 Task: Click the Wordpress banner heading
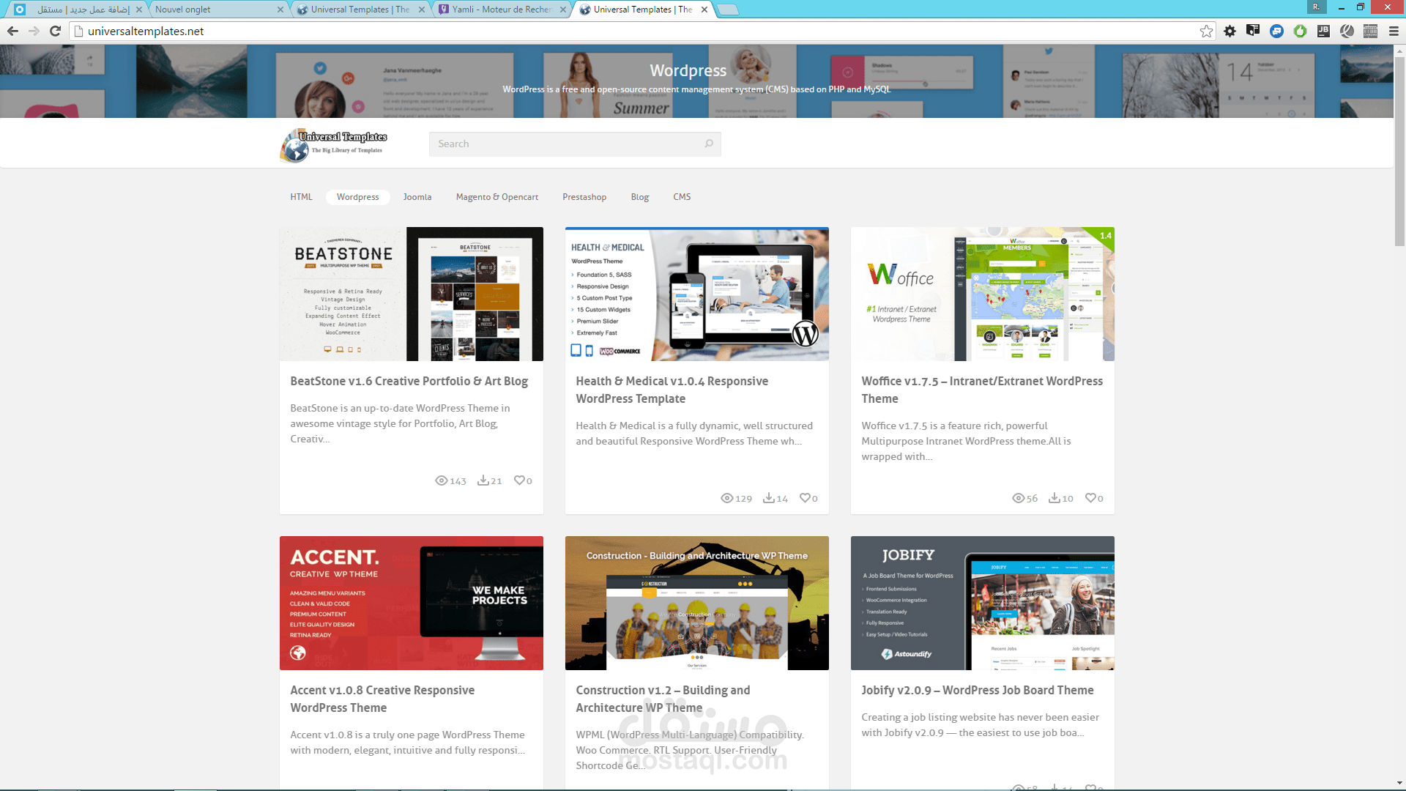pos(688,70)
